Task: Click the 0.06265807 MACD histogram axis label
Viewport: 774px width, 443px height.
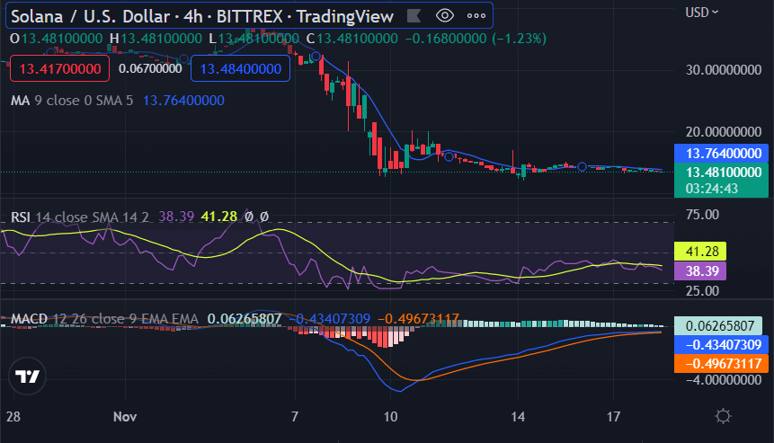Action: [718, 326]
